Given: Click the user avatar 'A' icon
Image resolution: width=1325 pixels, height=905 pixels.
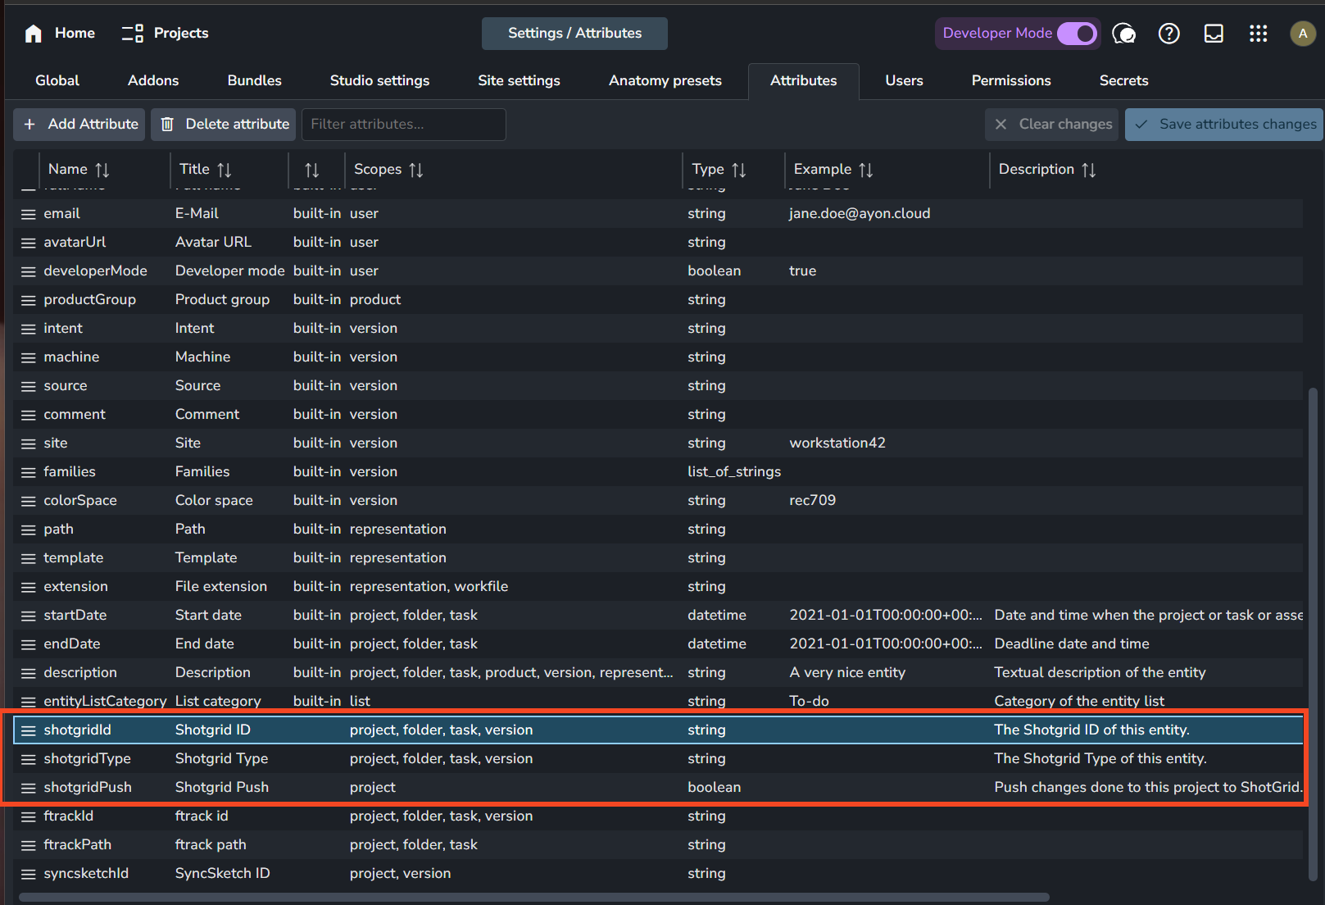Looking at the screenshot, I should pyautogui.click(x=1303, y=34).
